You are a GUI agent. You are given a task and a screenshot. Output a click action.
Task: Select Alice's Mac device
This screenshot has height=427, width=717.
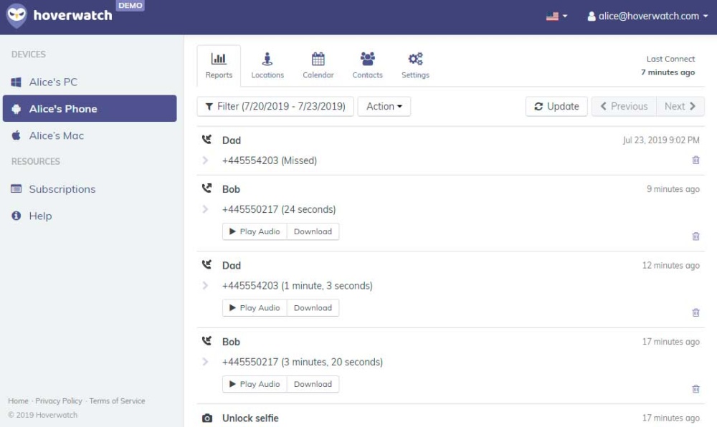coord(90,135)
